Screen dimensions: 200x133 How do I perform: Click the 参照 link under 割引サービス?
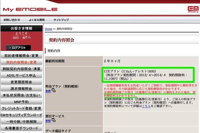pos(48,121)
